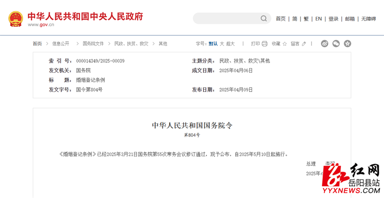Click index number 000014349/2025-00039
This screenshot has height=198, width=384.
[x=100, y=61]
